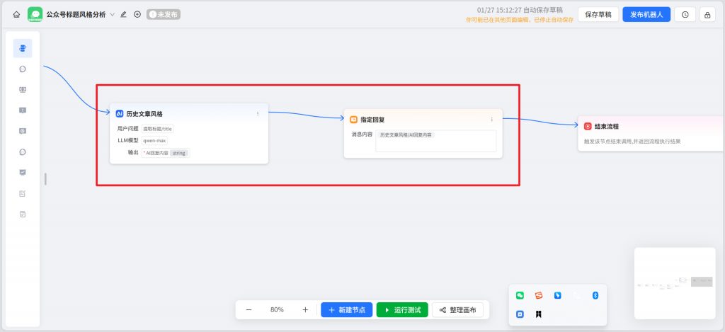Click qwen-max model value
This screenshot has height=332, width=725.
pyautogui.click(x=154, y=141)
